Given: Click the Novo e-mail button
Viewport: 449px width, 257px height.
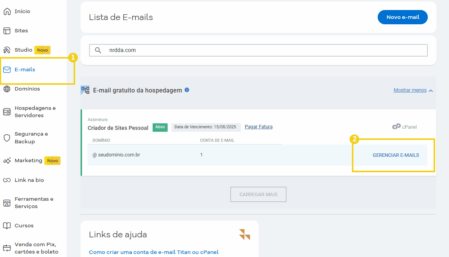Looking at the screenshot, I should coord(402,17).
